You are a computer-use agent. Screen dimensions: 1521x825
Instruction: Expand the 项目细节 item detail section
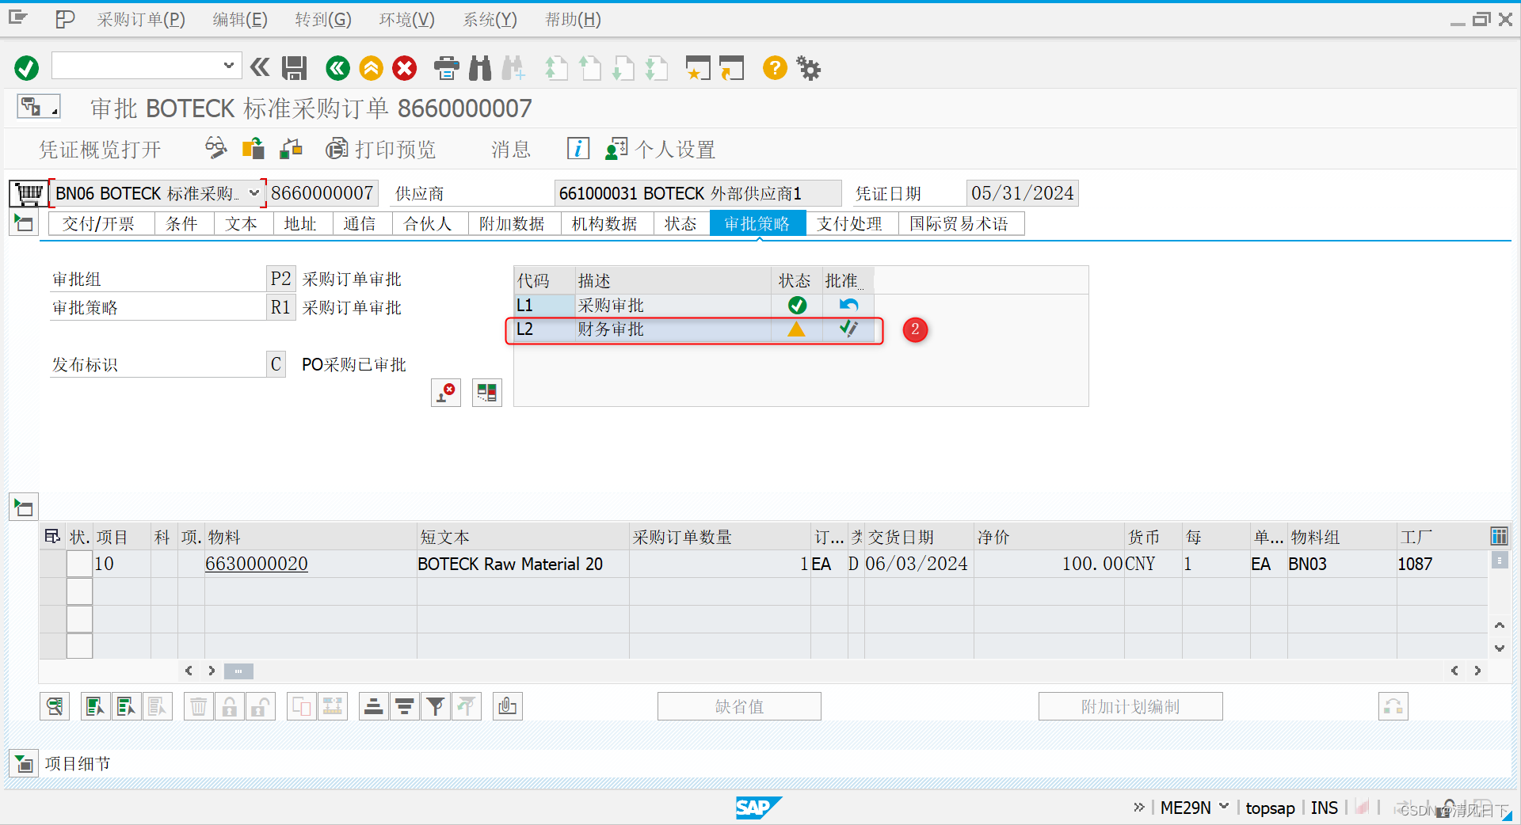click(x=24, y=763)
